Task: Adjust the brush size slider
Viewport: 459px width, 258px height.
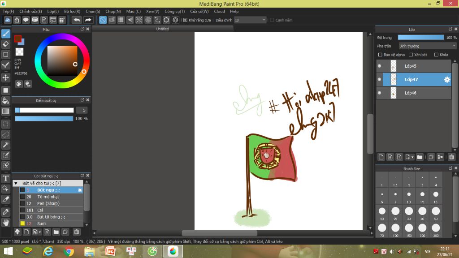Action: click(44, 110)
